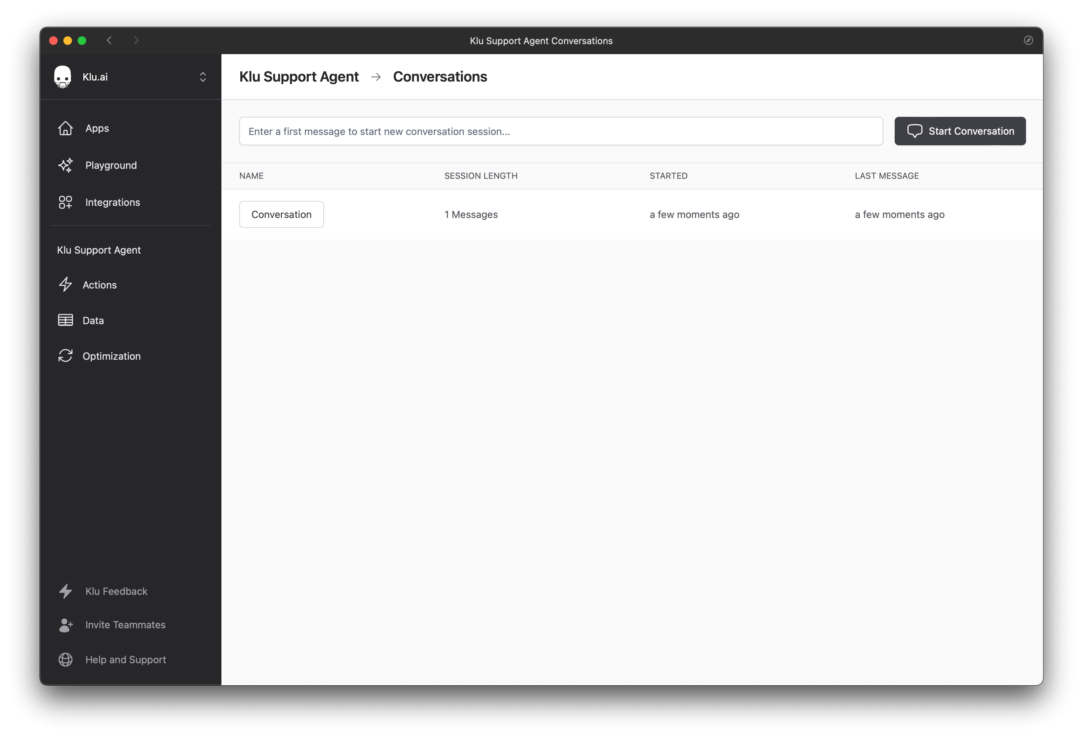
Task: Click the Klu.ai workspace name
Action: click(95, 77)
